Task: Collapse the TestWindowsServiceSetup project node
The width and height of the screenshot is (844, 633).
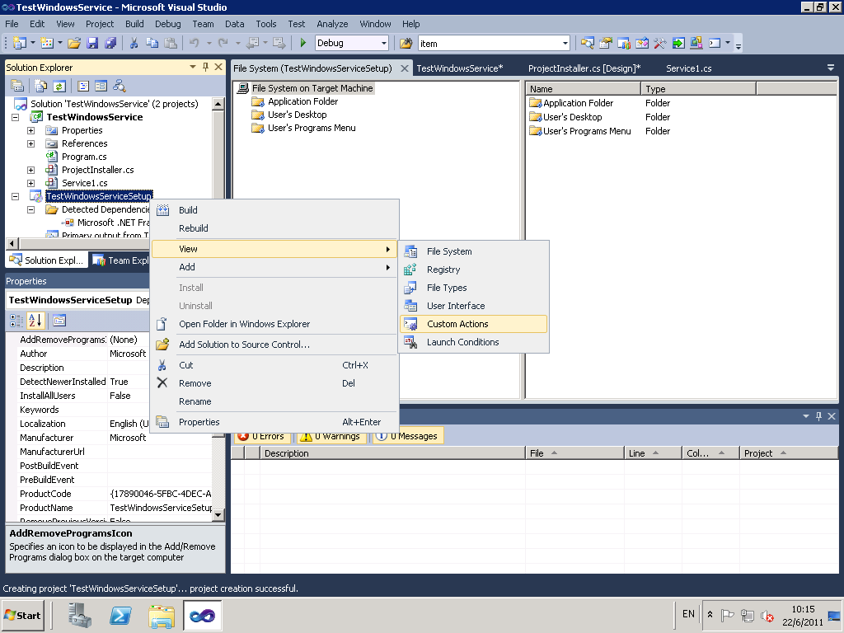Action: (x=15, y=196)
